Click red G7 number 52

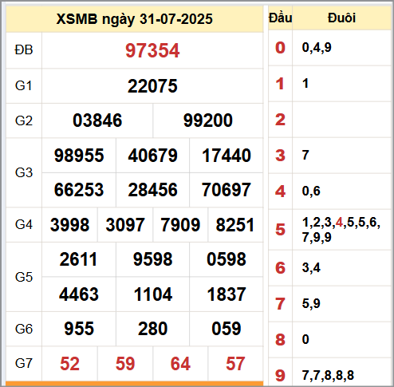[69, 364]
